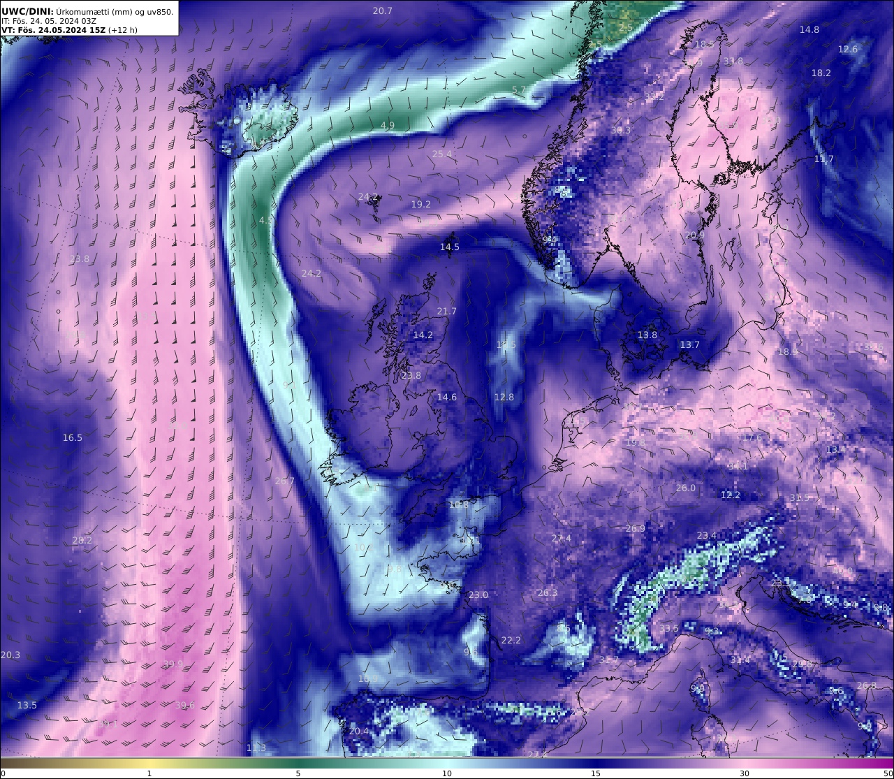The image size is (894, 779).
Task: Pick the colorbar tick label 30
Action: pyautogui.click(x=745, y=773)
